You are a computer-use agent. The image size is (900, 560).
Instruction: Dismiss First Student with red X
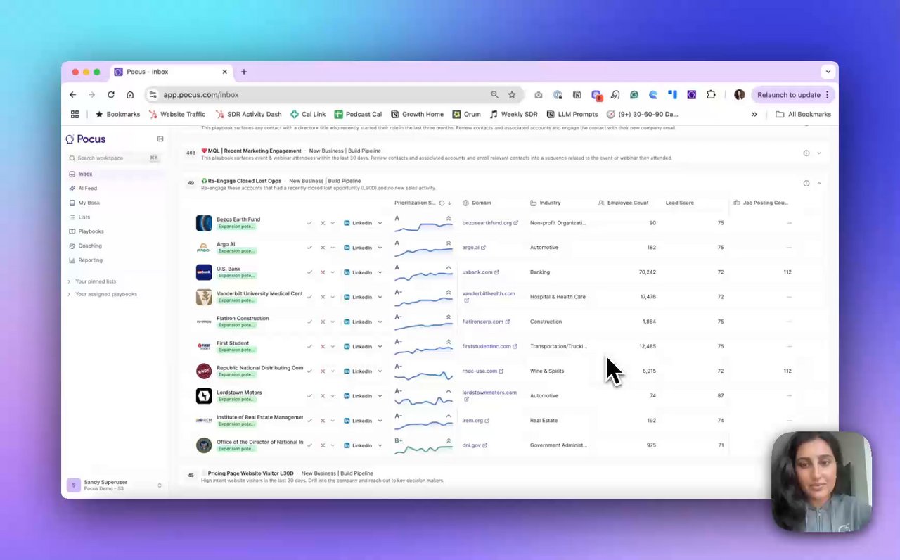click(x=323, y=346)
